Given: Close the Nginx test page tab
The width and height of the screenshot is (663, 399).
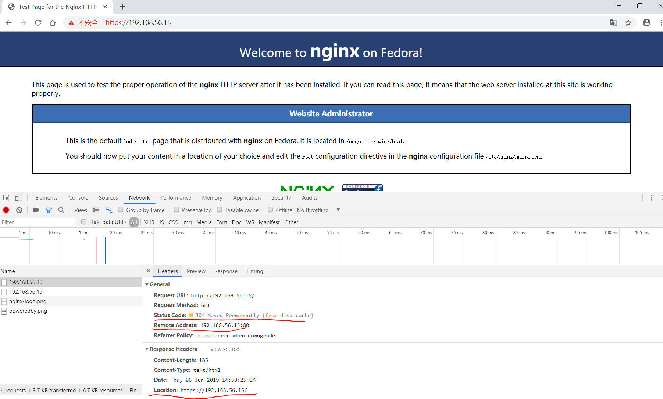Looking at the screenshot, I should [x=105, y=7].
